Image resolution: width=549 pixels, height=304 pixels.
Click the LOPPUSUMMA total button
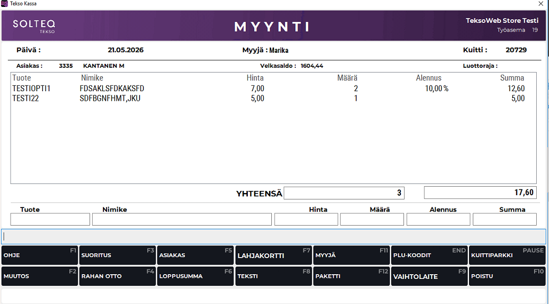point(196,276)
